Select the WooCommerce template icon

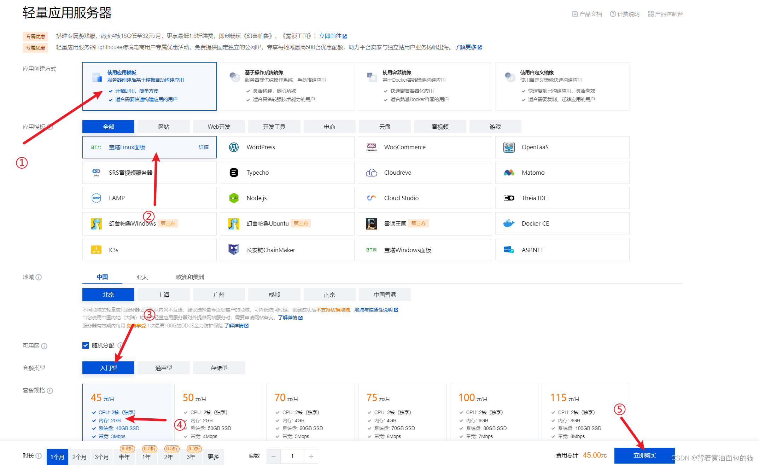pyautogui.click(x=371, y=147)
